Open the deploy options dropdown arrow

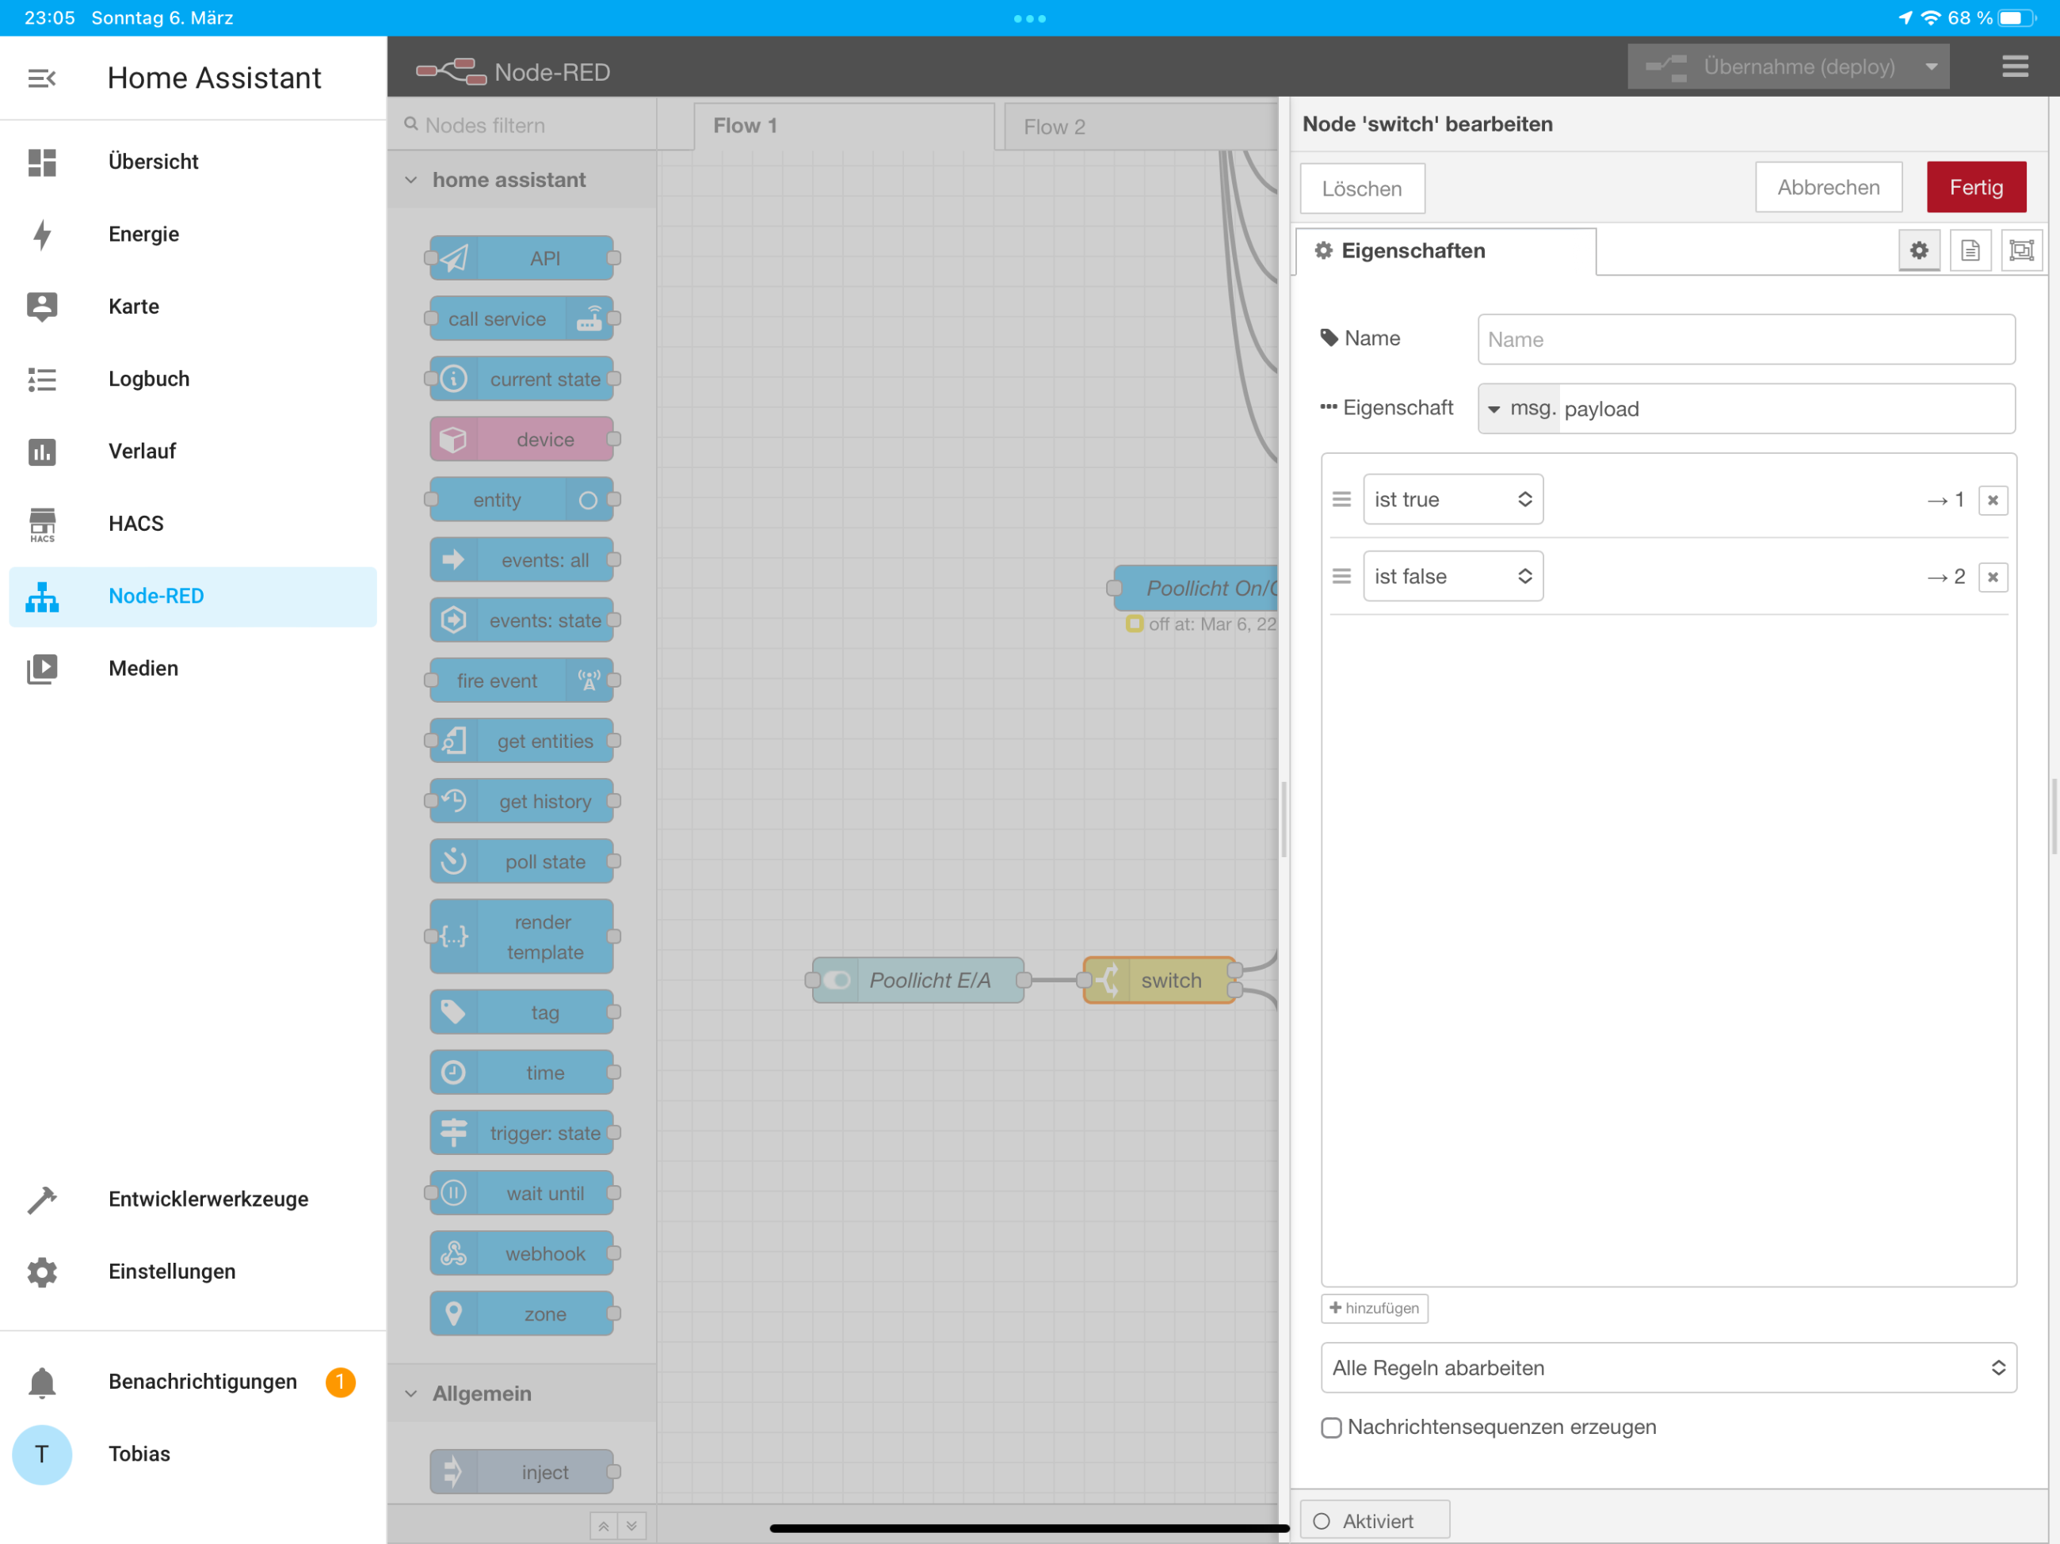pos(1931,67)
